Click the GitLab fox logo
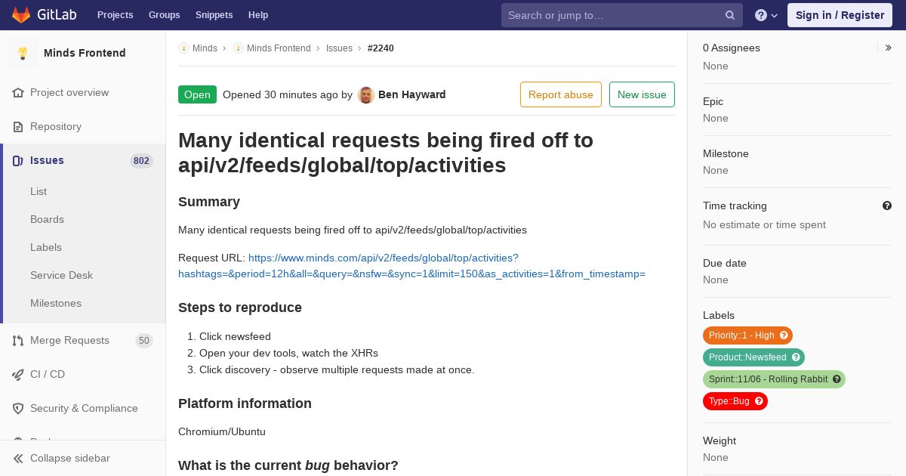 coord(21,15)
